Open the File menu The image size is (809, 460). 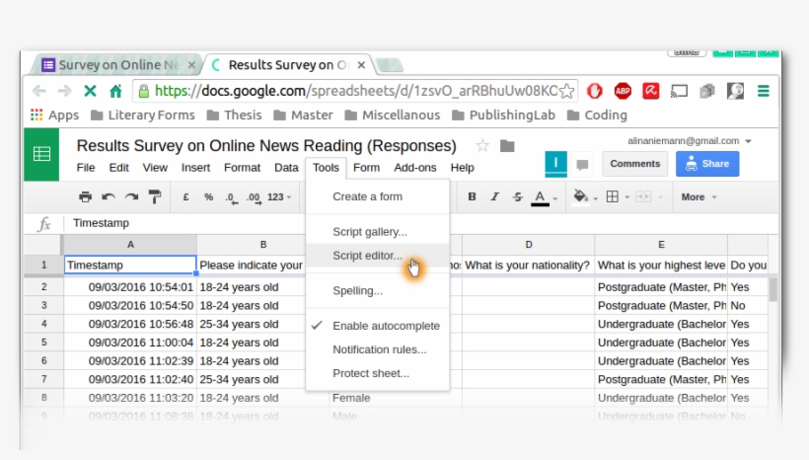coord(86,168)
